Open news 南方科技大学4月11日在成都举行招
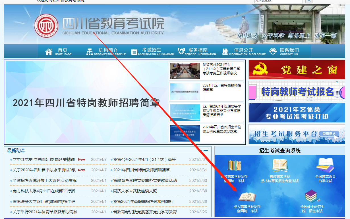The height and width of the screenshot is (219, 350). click(x=44, y=191)
